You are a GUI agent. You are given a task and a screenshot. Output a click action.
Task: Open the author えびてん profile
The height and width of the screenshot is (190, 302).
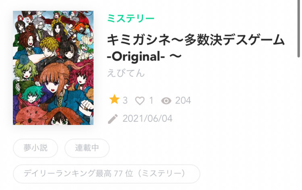click(x=126, y=73)
